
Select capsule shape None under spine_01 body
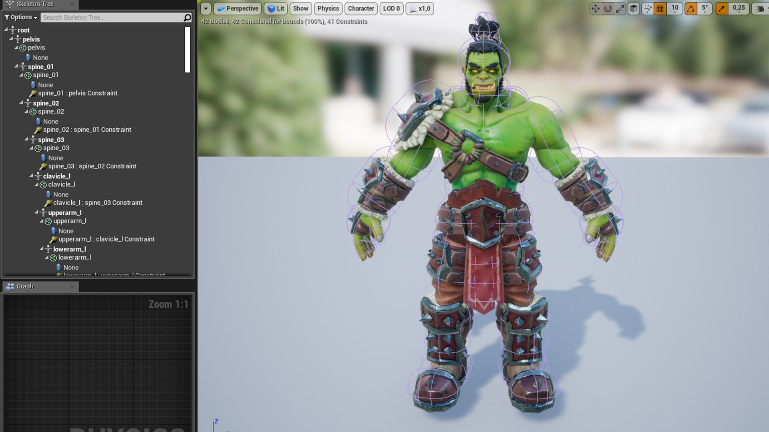coord(42,85)
